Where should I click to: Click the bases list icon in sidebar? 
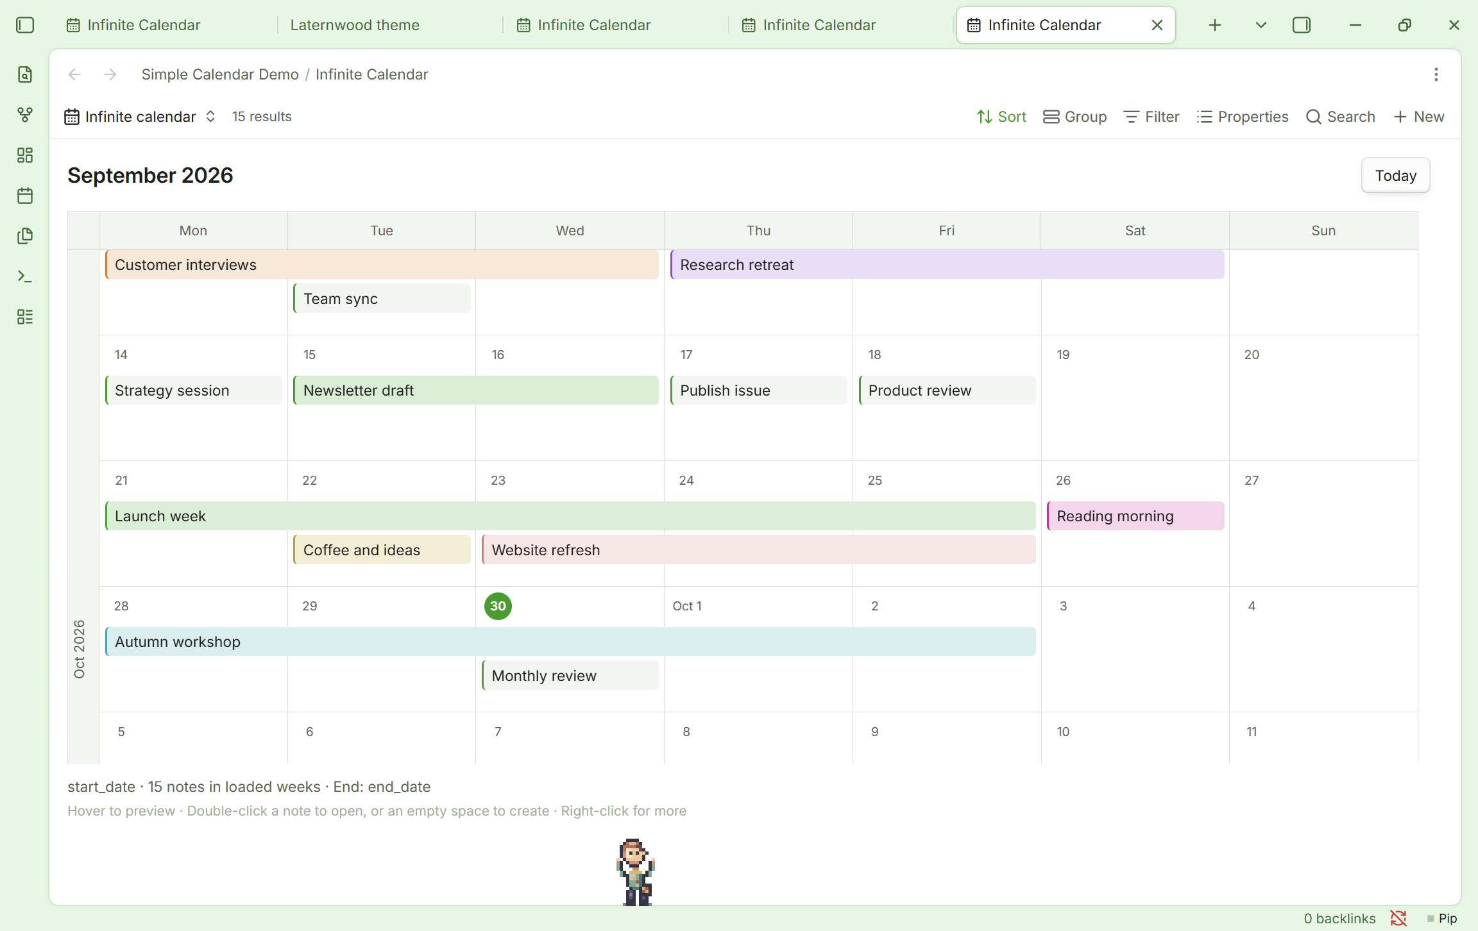point(25,317)
